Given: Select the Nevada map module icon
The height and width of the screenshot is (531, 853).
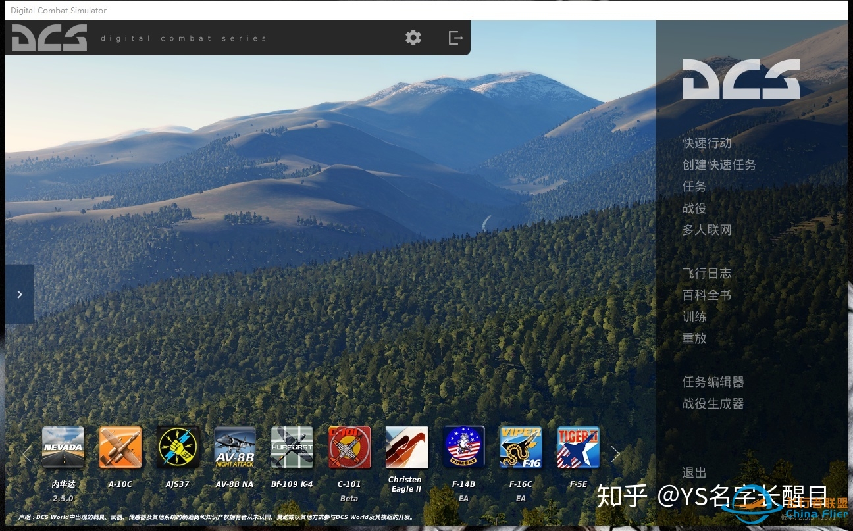Looking at the screenshot, I should point(63,447).
